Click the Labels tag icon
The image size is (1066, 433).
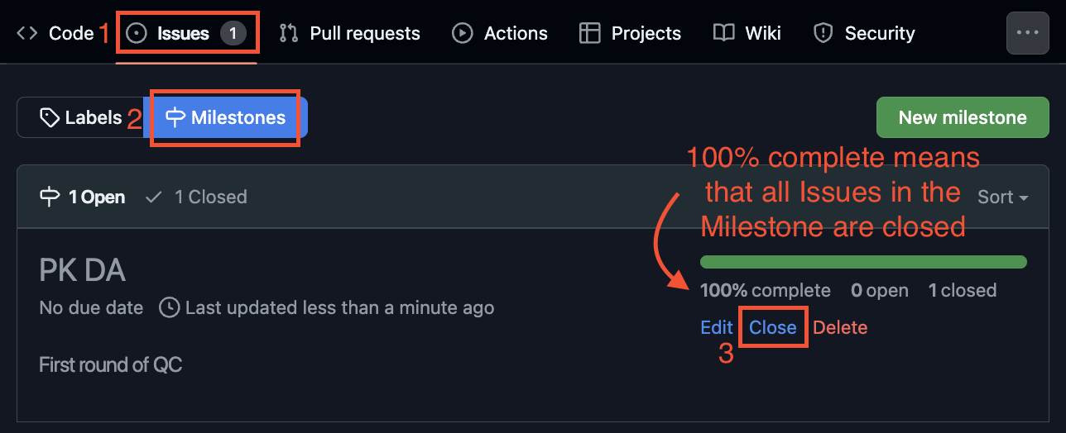(50, 117)
